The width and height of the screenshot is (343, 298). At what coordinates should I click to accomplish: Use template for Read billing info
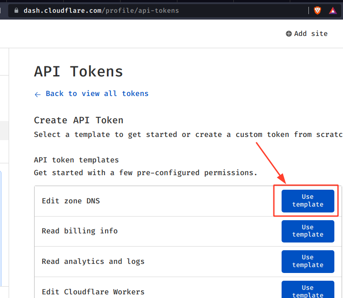[308, 231]
